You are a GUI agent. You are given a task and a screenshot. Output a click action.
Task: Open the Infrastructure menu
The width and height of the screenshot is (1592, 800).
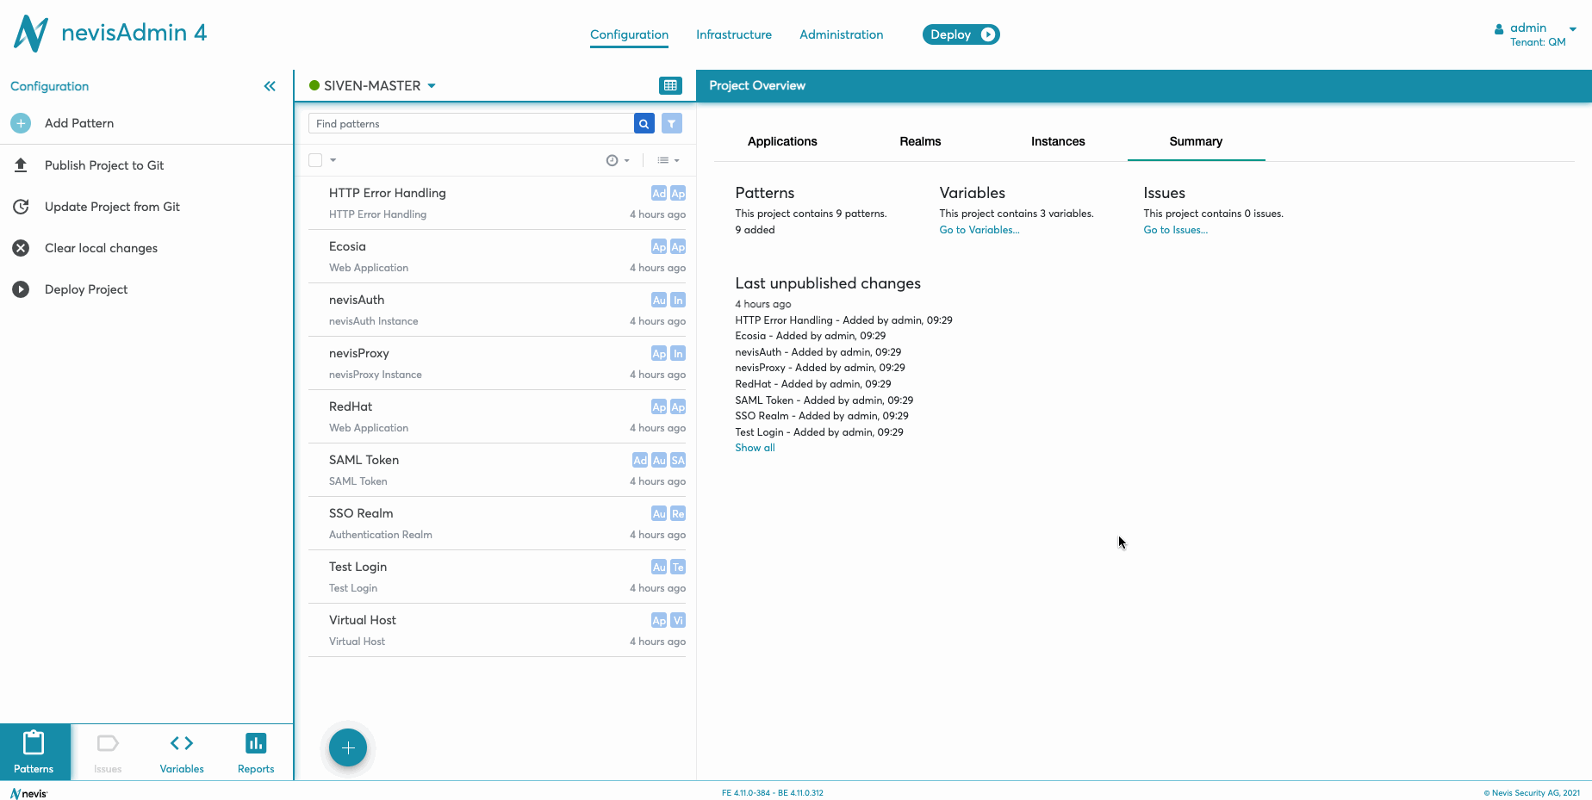click(733, 34)
